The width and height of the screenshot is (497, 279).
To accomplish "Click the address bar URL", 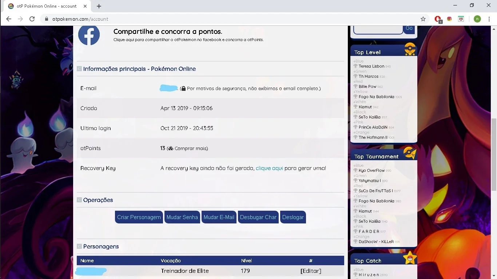I will [x=80, y=19].
